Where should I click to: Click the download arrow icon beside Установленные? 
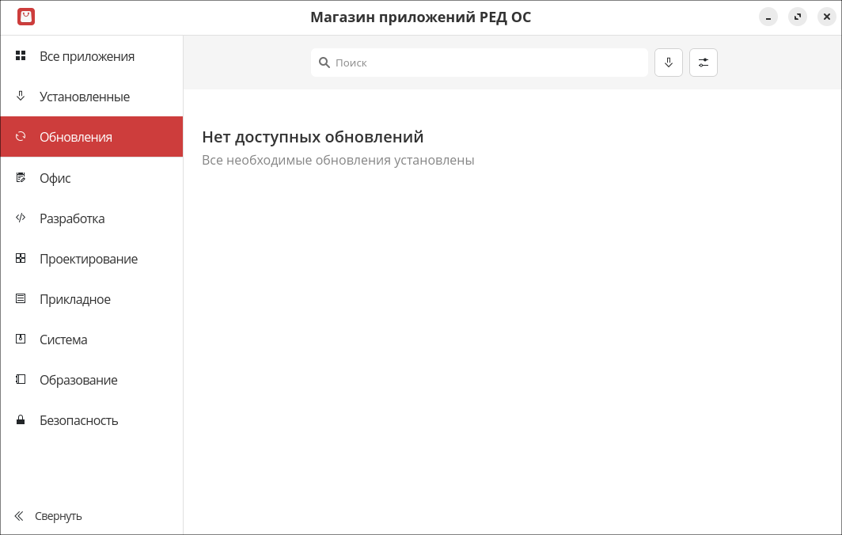21,97
